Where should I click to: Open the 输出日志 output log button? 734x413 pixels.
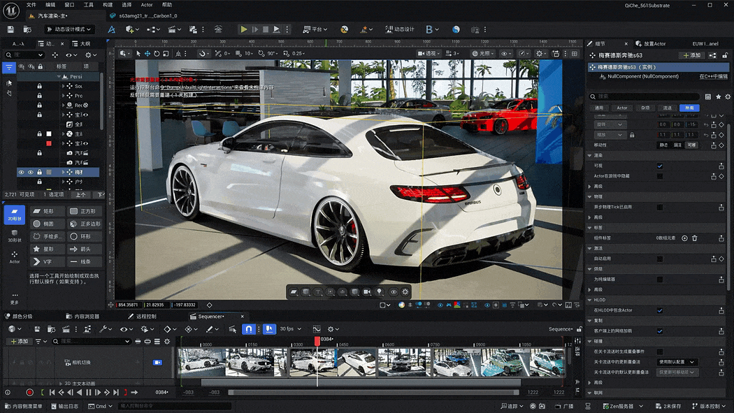coord(64,406)
